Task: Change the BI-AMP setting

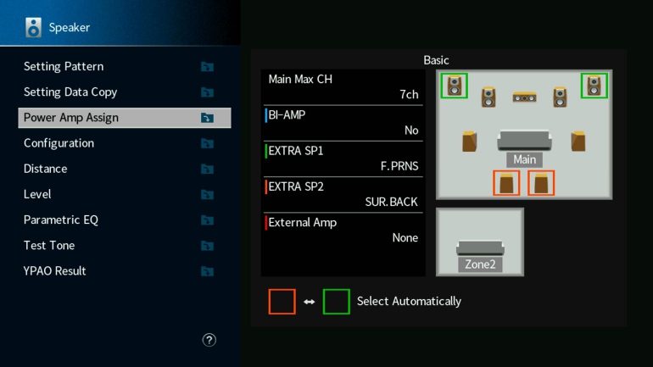Action: coord(343,122)
